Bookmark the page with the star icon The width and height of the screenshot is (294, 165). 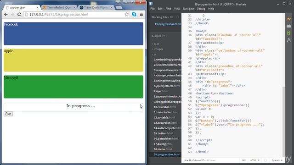click(127, 14)
